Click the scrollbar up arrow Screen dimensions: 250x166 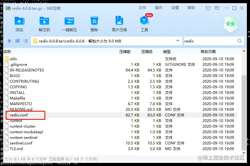(244, 51)
